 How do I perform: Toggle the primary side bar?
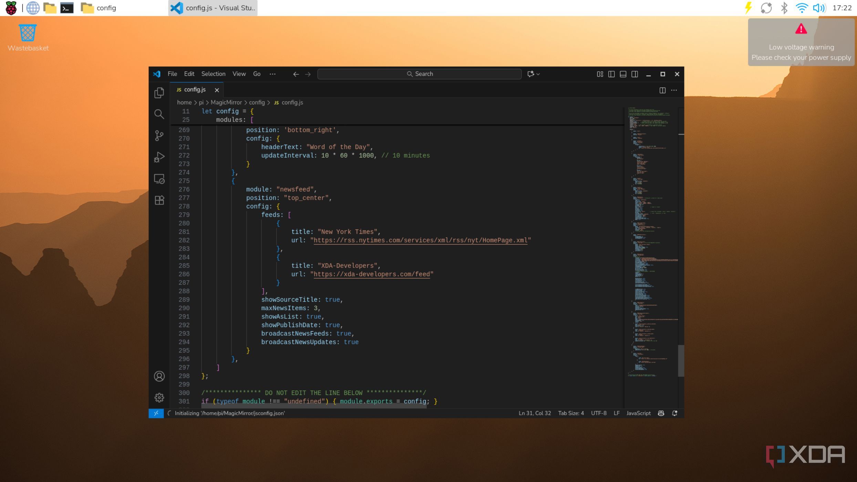point(611,74)
